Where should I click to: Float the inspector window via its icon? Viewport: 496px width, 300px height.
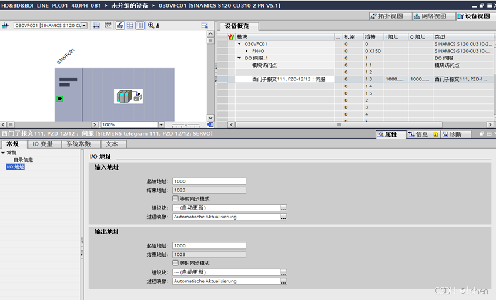point(482,134)
